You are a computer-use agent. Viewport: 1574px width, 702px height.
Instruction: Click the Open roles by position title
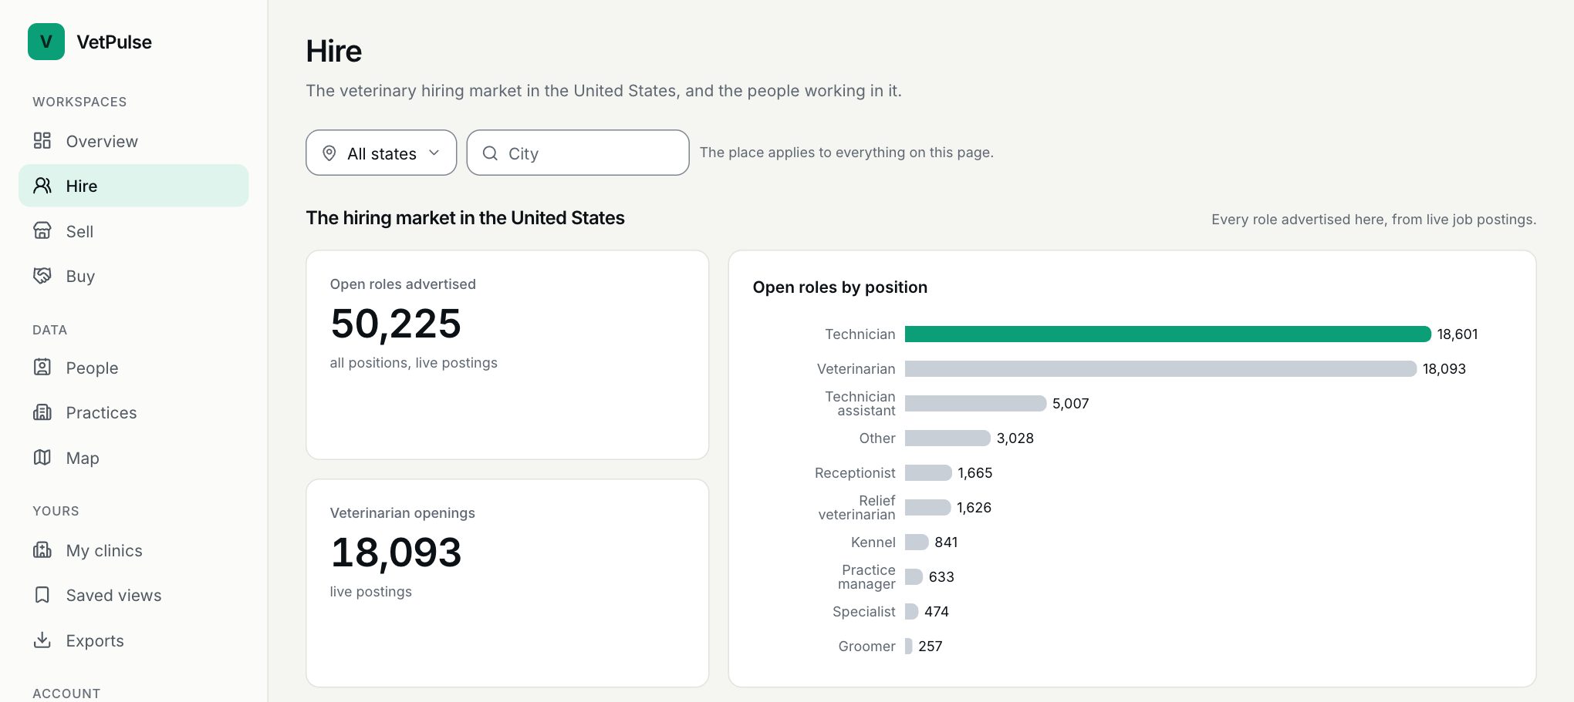pos(840,287)
